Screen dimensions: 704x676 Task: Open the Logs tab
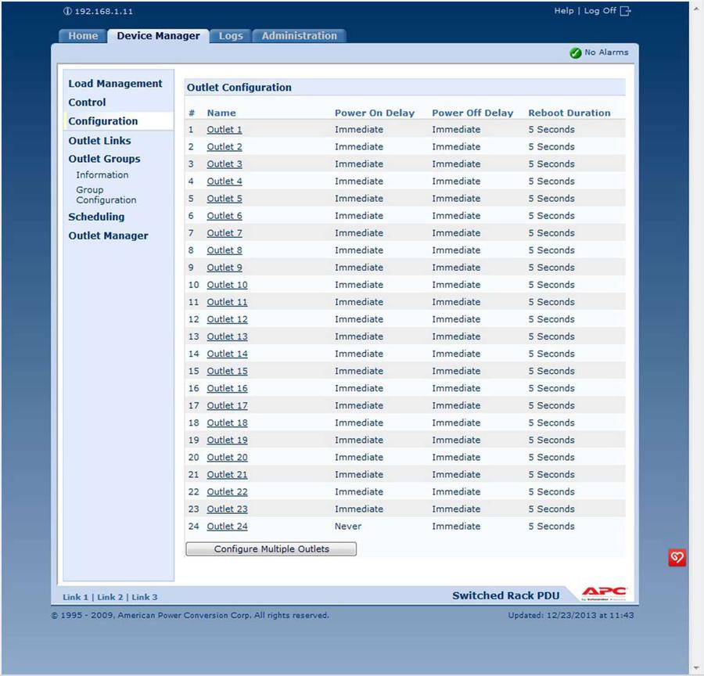coord(231,36)
